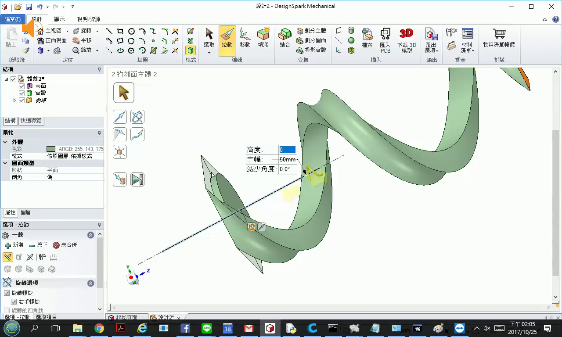This screenshot has height=337, width=562.
Task: Open LINE from the taskbar
Action: pyautogui.click(x=206, y=328)
